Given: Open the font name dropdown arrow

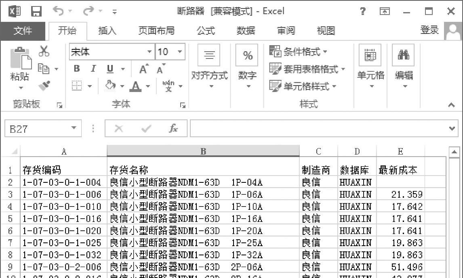Looking at the screenshot, I should (x=150, y=52).
